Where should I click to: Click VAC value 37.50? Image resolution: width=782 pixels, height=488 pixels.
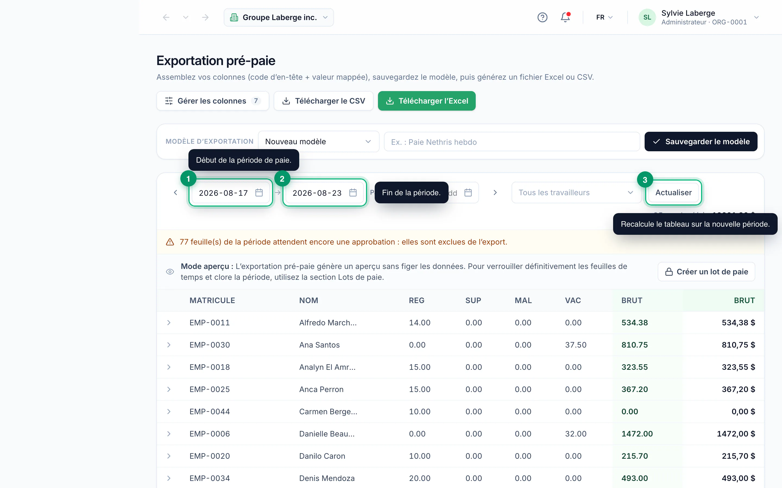[576, 345]
